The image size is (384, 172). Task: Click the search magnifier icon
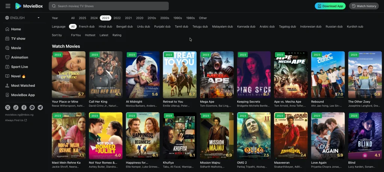click(54, 6)
